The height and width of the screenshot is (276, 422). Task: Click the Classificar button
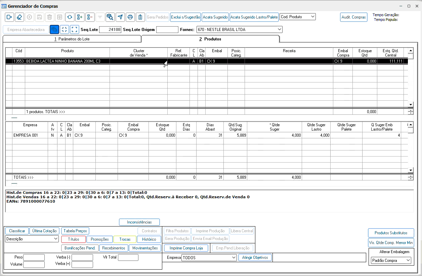(17, 231)
